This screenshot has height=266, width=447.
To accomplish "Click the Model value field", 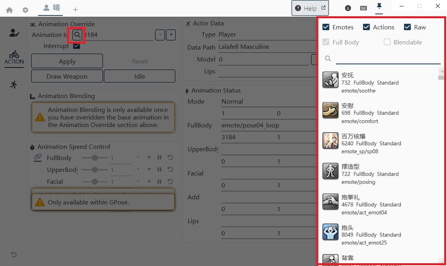I will [263, 60].
